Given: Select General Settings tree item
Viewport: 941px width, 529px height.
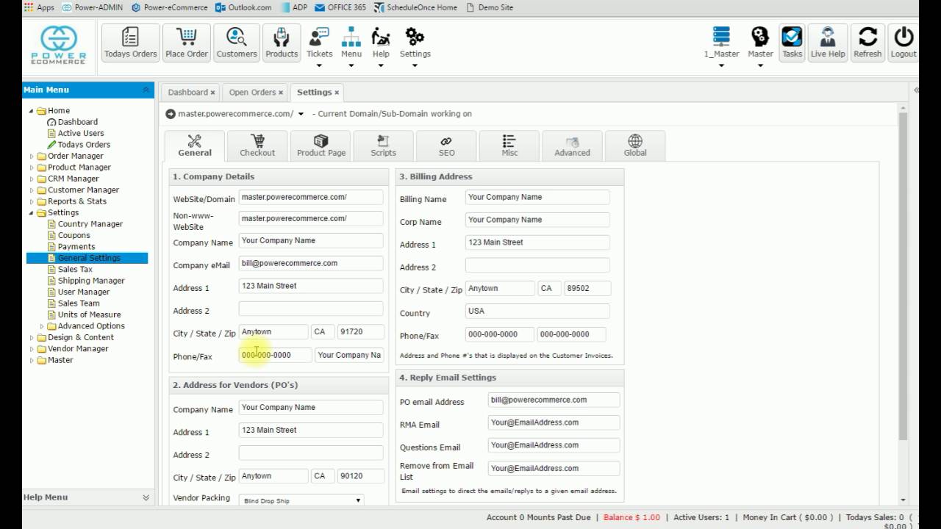Looking at the screenshot, I should coord(89,258).
